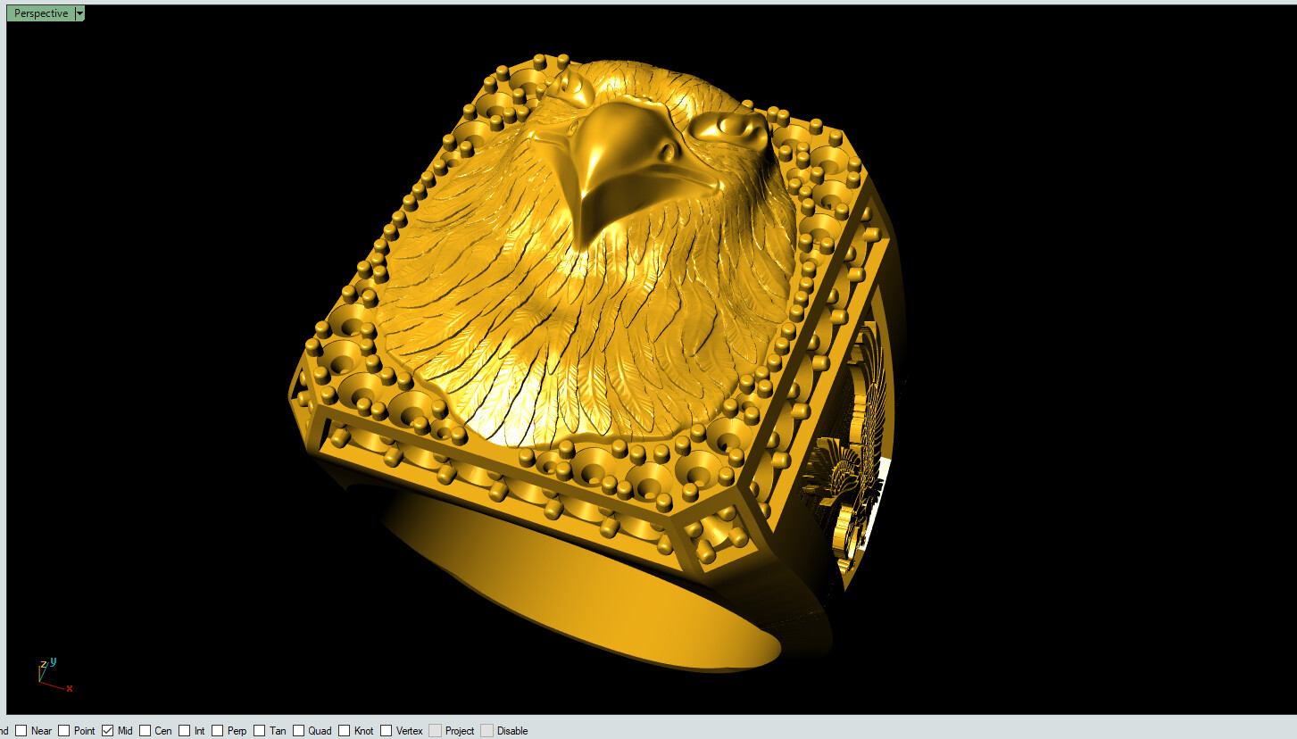Enable the Knot object snap

coord(345,730)
